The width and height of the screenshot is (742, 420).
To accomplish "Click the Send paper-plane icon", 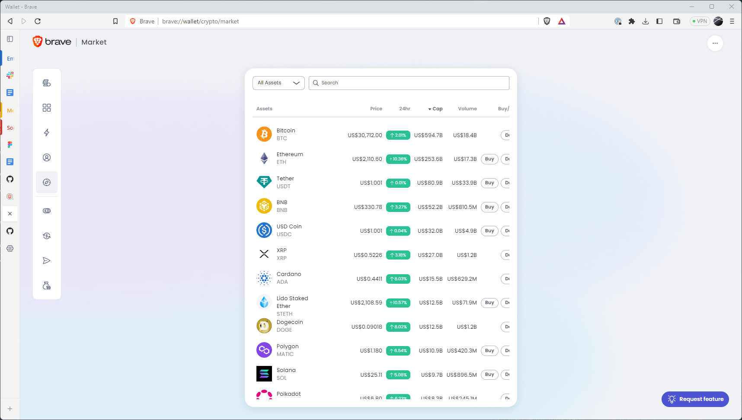I will click(x=47, y=260).
